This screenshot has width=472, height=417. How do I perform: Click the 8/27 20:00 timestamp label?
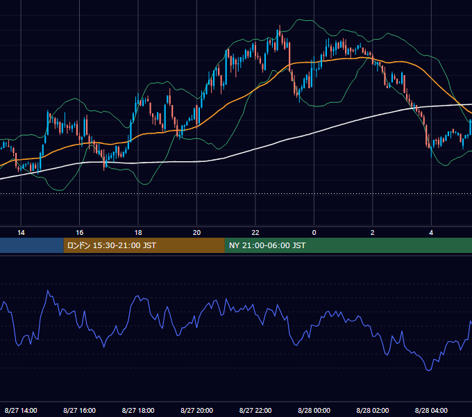[196, 410]
